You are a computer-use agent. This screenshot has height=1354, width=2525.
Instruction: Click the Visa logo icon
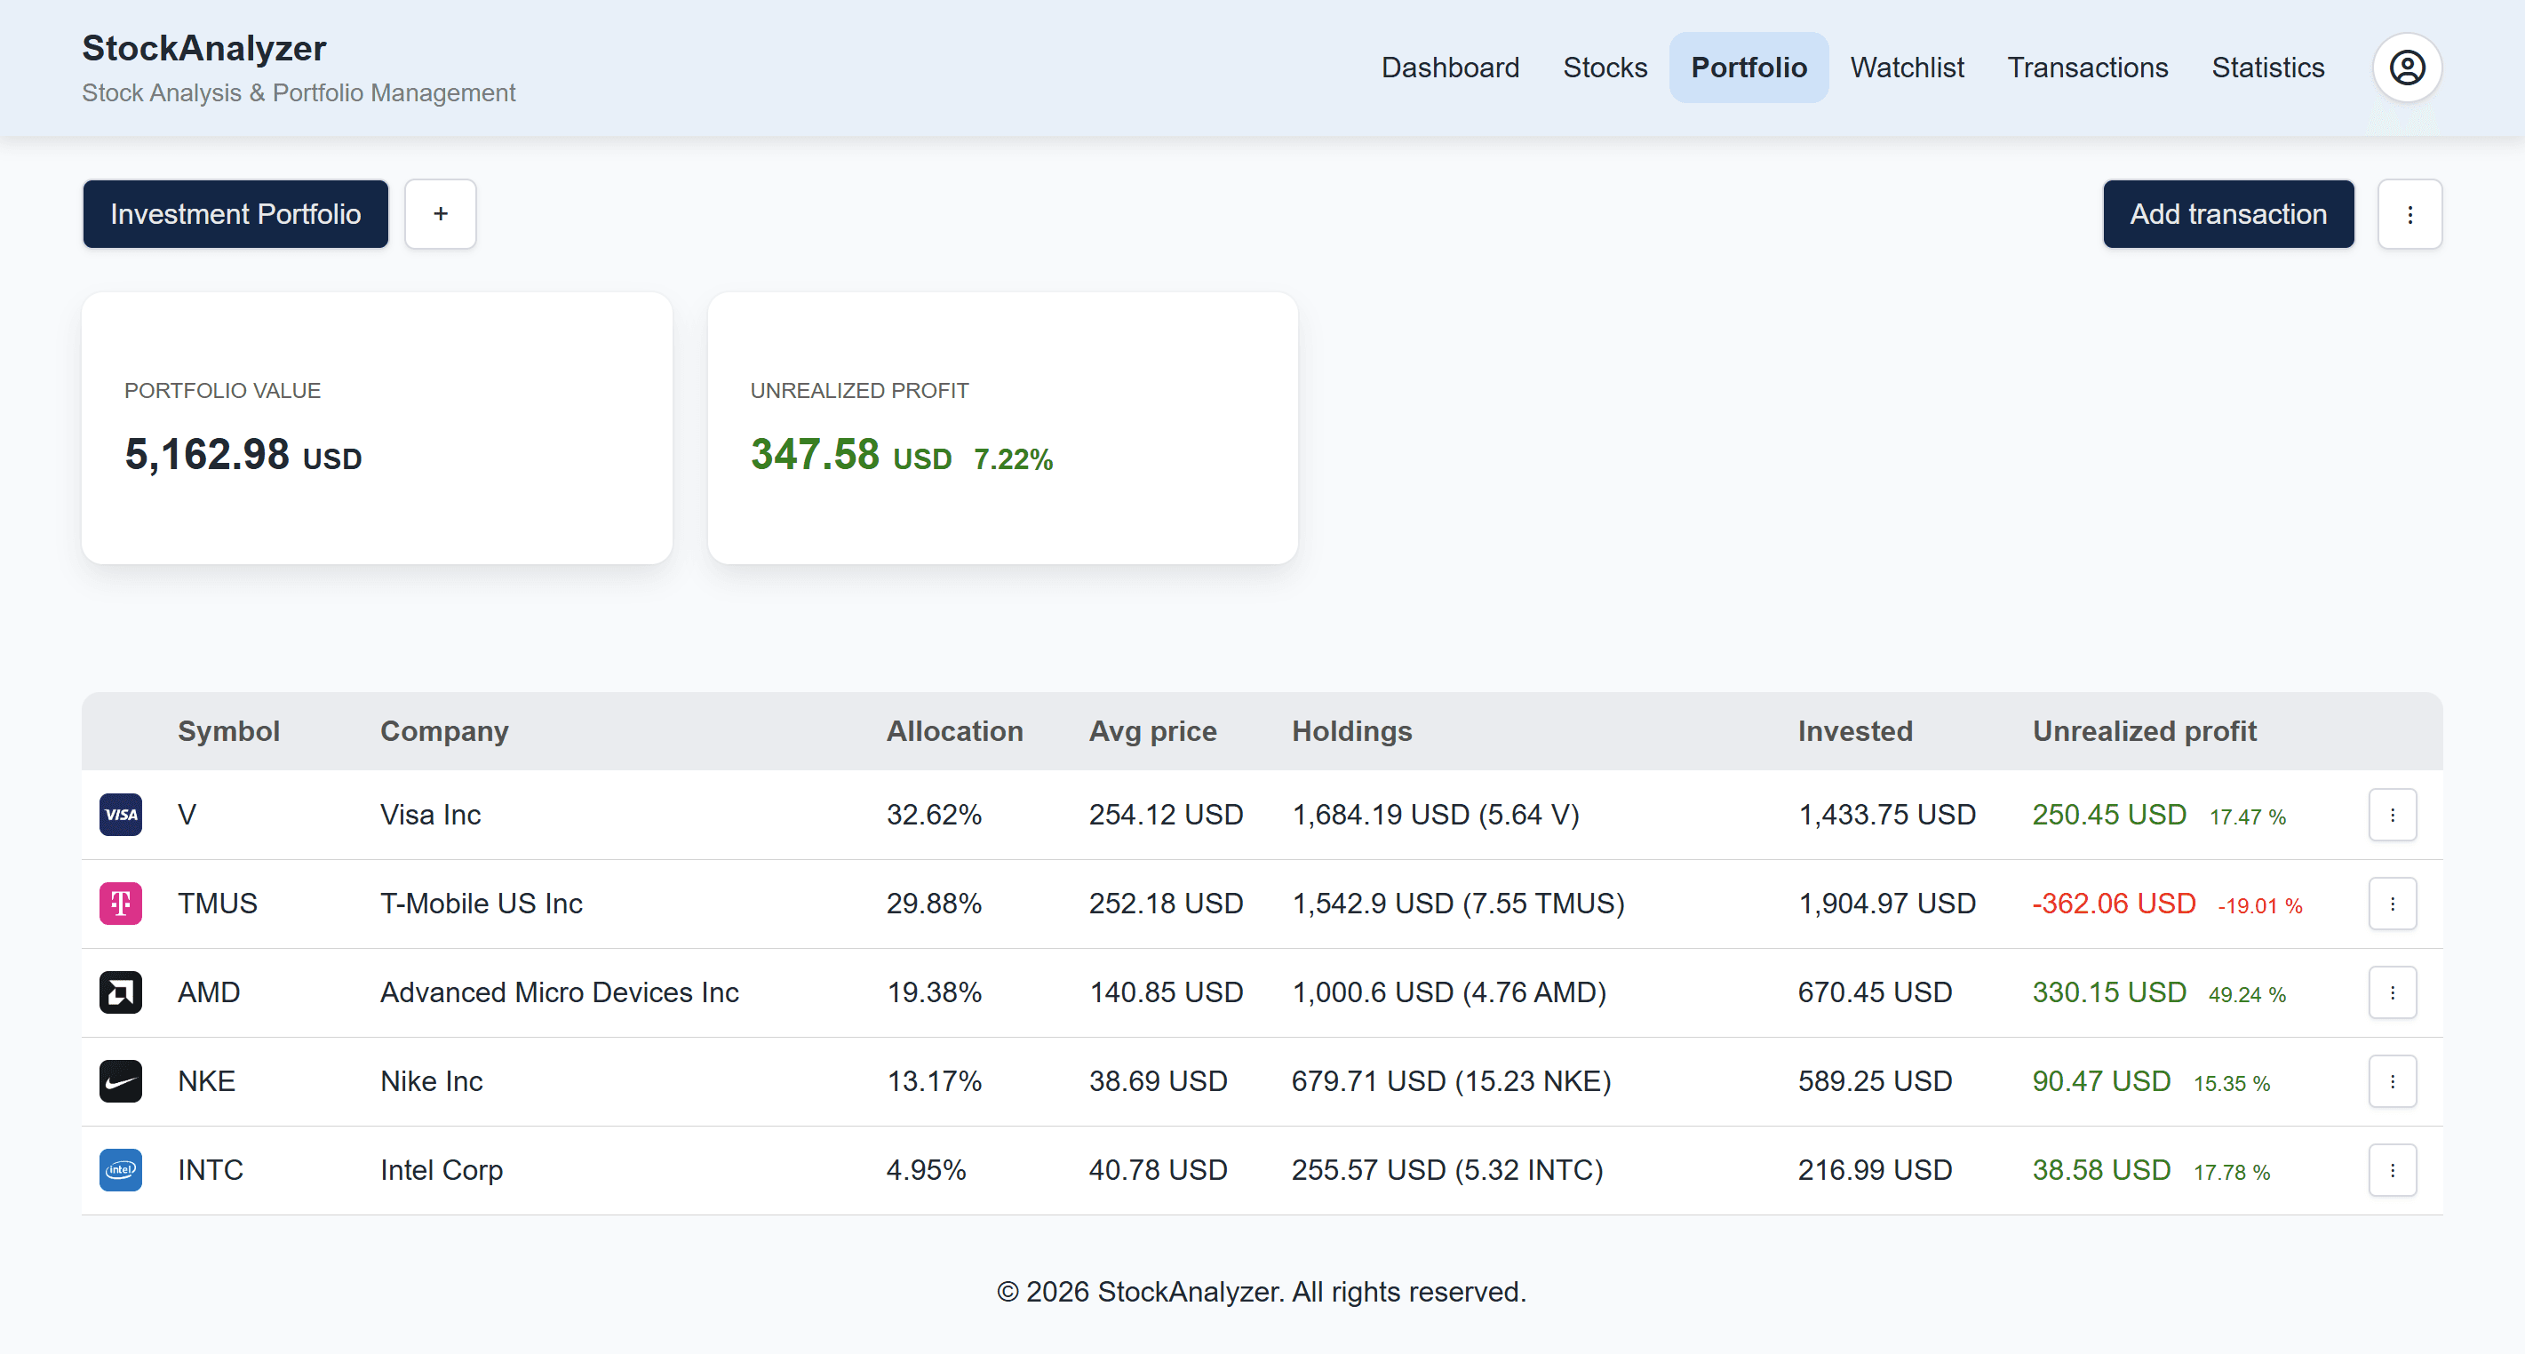point(121,815)
